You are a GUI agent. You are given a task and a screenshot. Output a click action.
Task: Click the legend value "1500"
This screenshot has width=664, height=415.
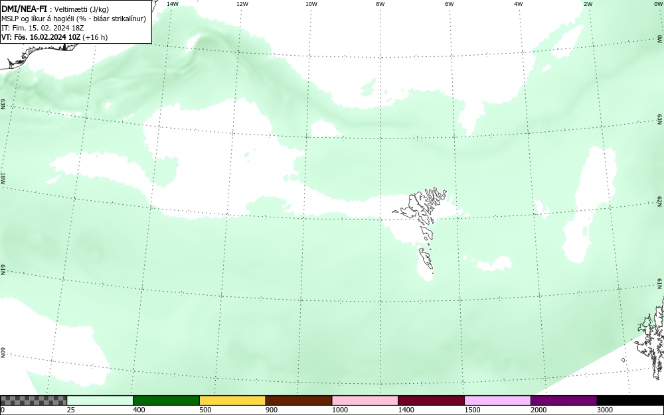[x=472, y=410]
